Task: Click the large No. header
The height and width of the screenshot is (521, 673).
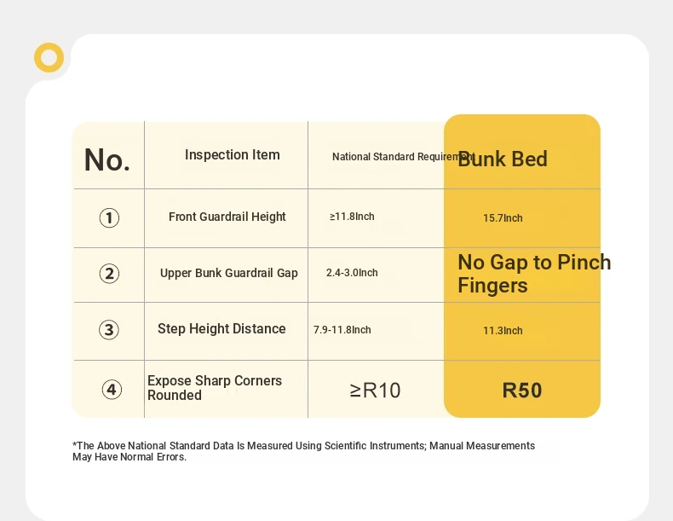Action: 106,159
